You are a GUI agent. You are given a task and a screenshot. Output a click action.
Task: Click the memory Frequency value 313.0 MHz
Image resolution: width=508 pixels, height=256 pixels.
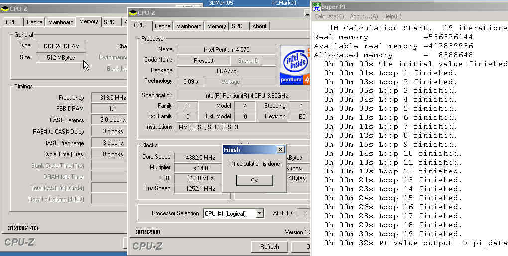click(x=109, y=98)
